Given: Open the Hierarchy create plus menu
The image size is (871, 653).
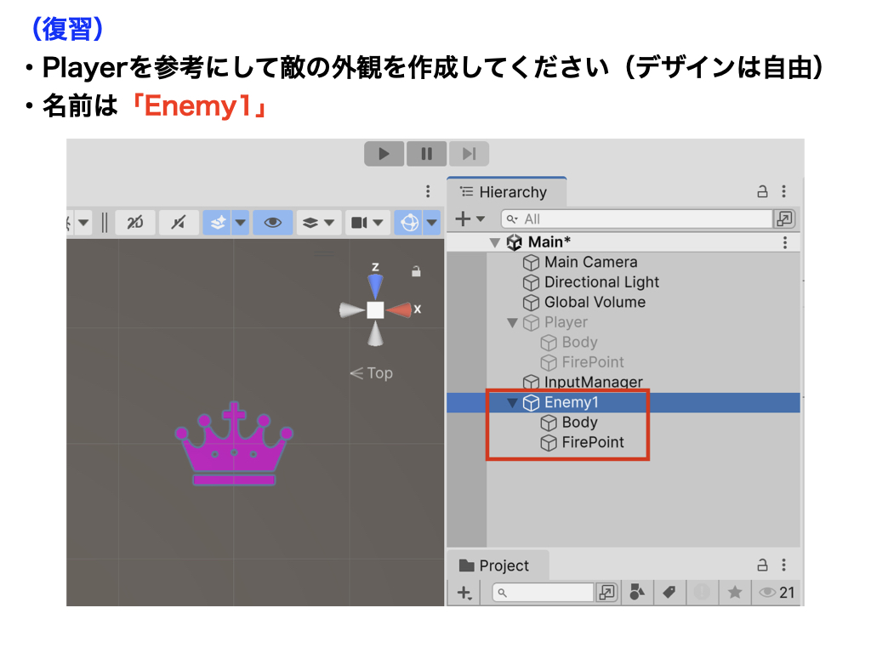Looking at the screenshot, I should pos(470,219).
